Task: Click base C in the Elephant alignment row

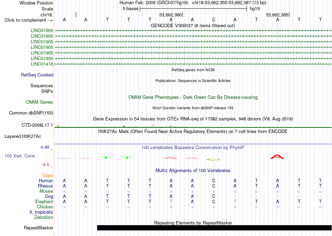Action: [x=214, y=201]
